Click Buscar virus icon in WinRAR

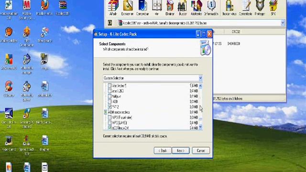(229, 8)
